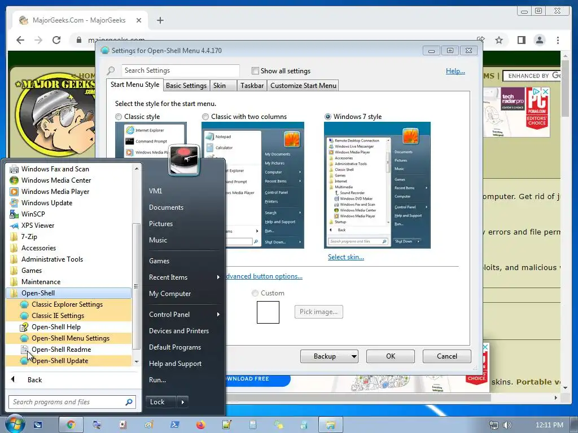
Task: Click the Help... link
Action: coord(456,70)
